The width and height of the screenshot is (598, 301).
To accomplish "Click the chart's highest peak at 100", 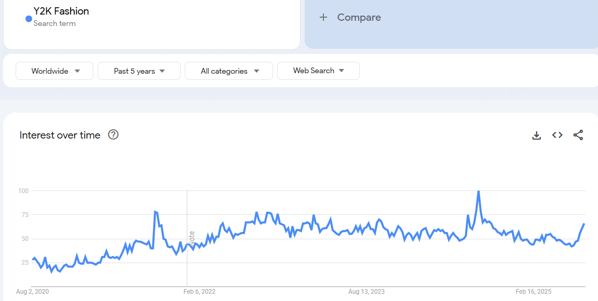I will [478, 191].
